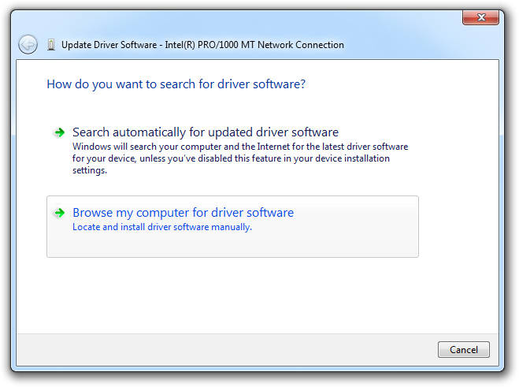The height and width of the screenshot is (387, 519).
Task: Click the round Back arrow button
Action: coord(28,44)
